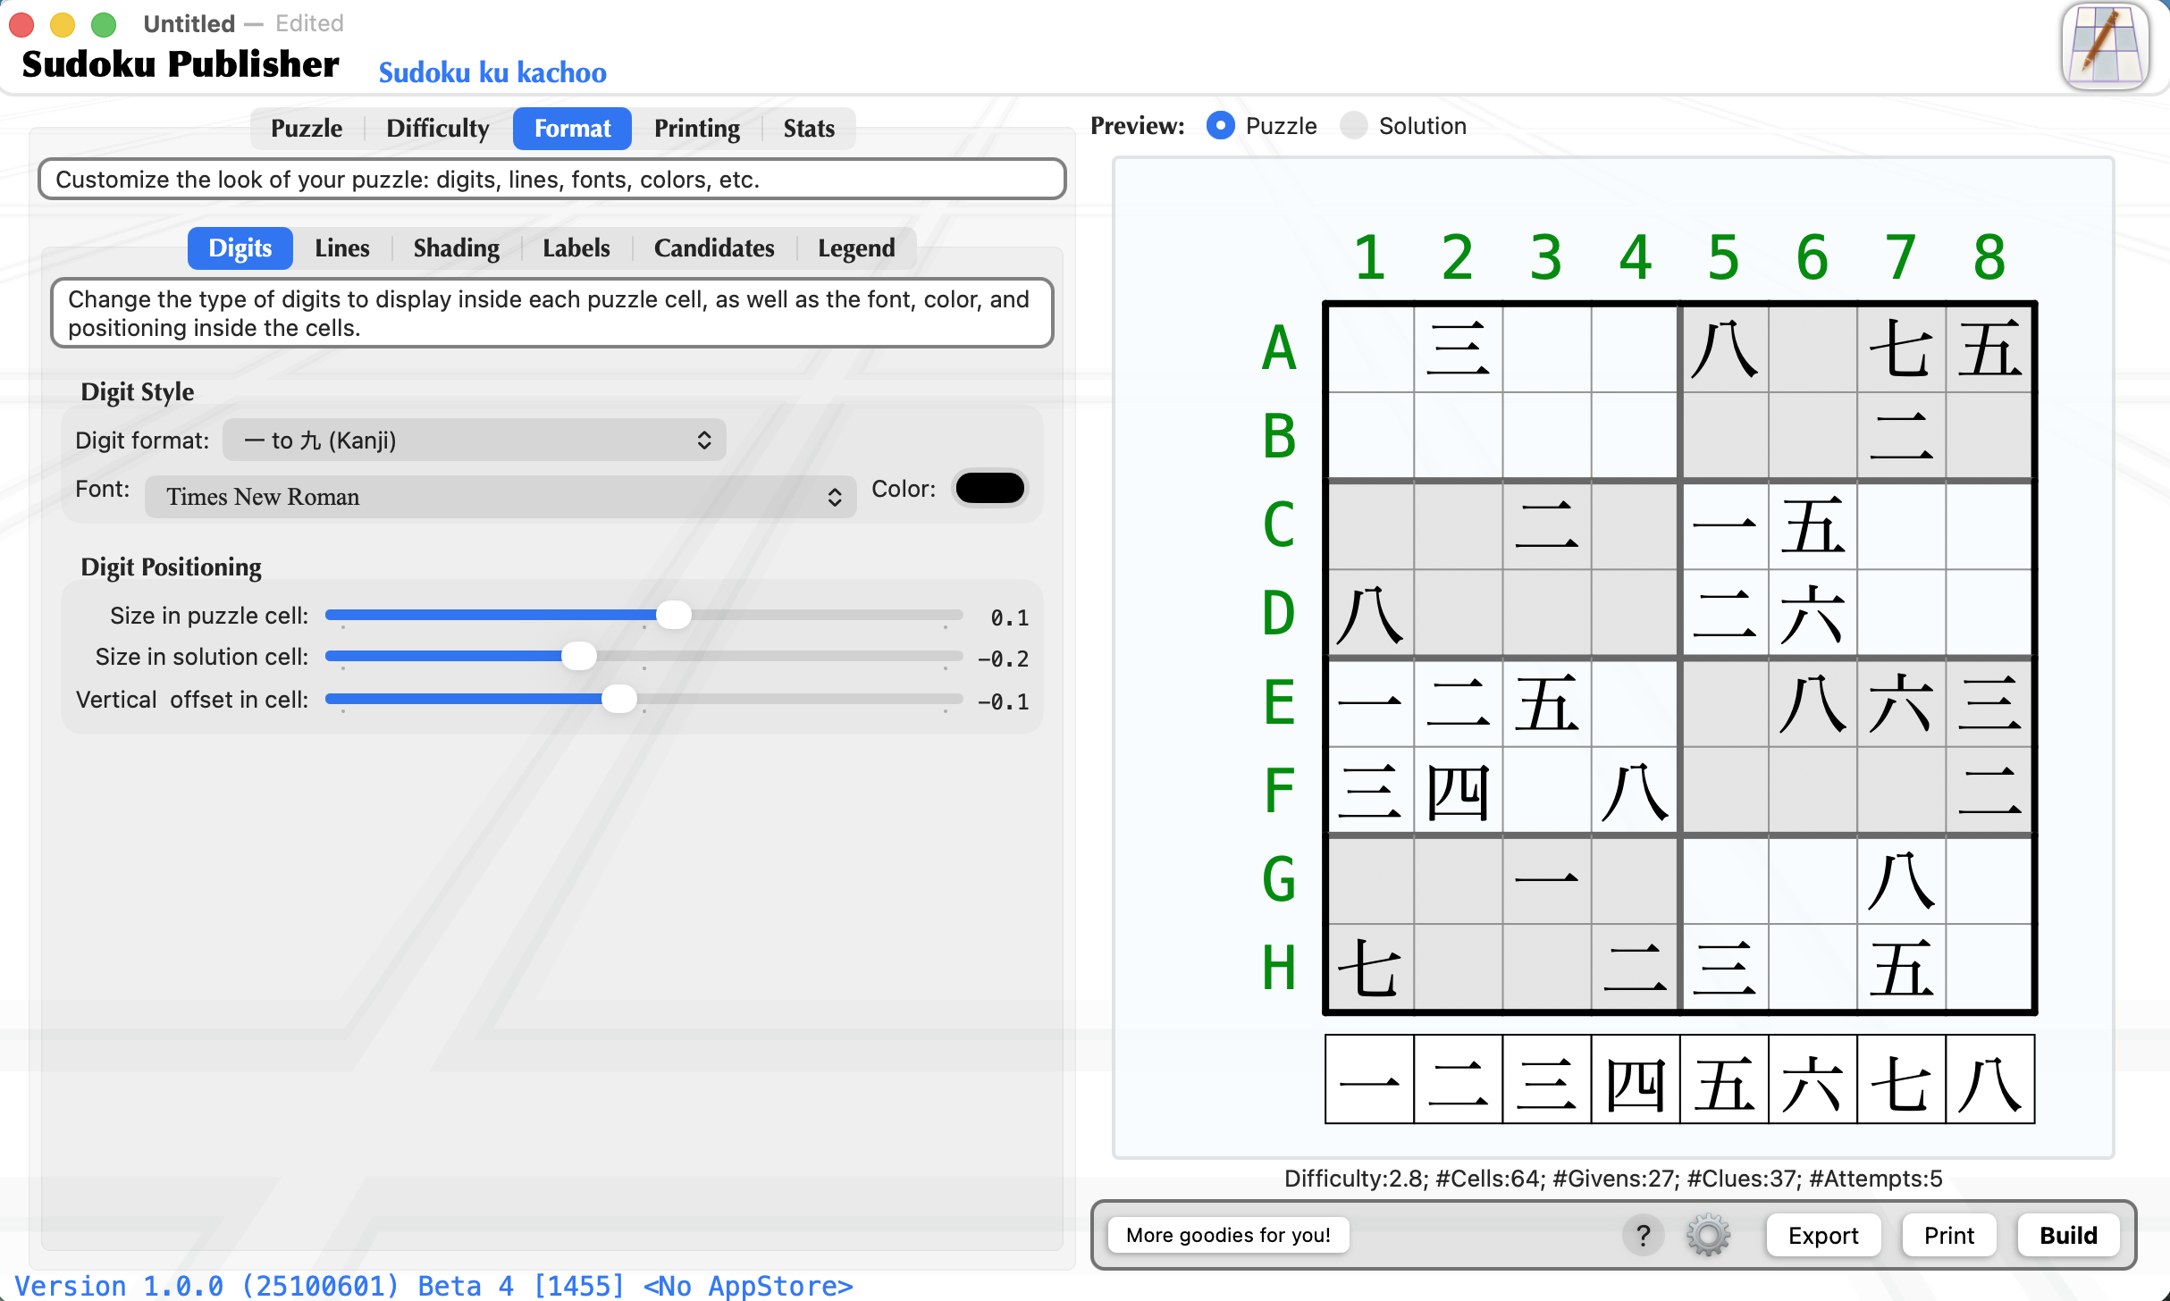Open the Digit format Kanji dropdown

[x=474, y=440]
